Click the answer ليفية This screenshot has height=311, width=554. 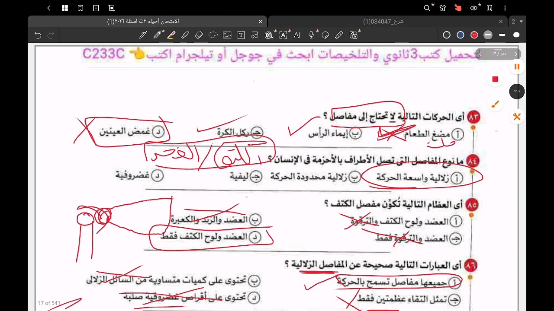[x=246, y=176]
